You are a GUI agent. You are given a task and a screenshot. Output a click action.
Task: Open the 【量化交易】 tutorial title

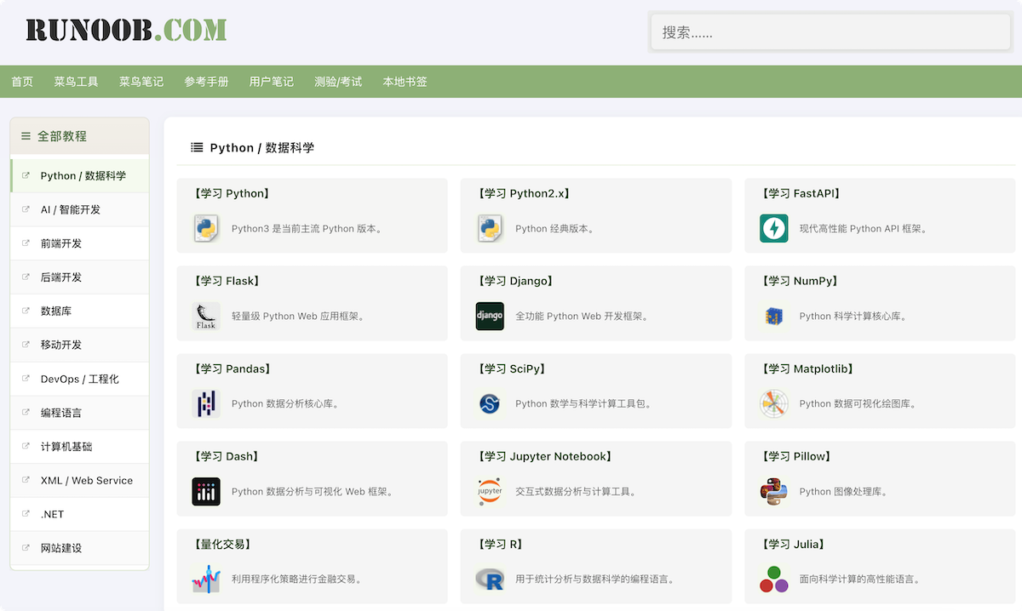coord(223,544)
